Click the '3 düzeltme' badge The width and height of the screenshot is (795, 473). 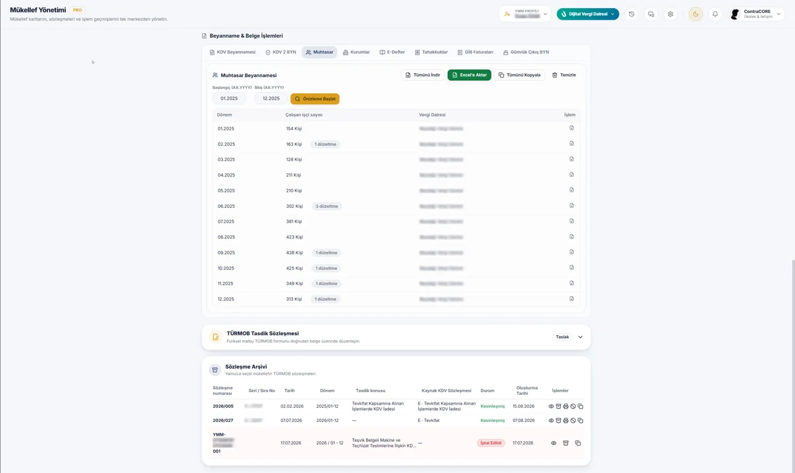click(x=327, y=206)
